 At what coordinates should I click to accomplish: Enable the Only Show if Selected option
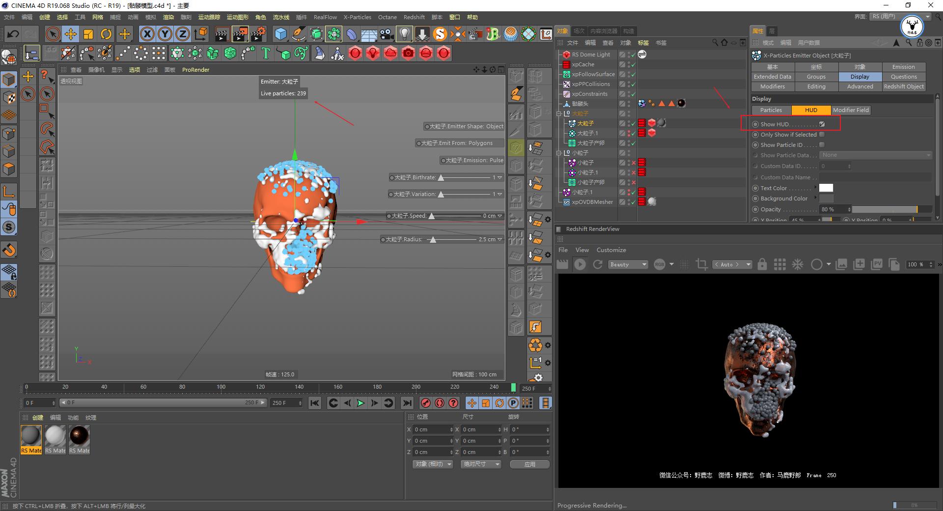pos(822,134)
